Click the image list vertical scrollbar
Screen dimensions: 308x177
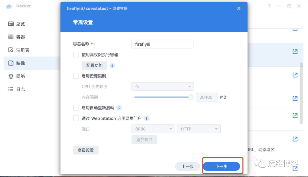[301, 93]
